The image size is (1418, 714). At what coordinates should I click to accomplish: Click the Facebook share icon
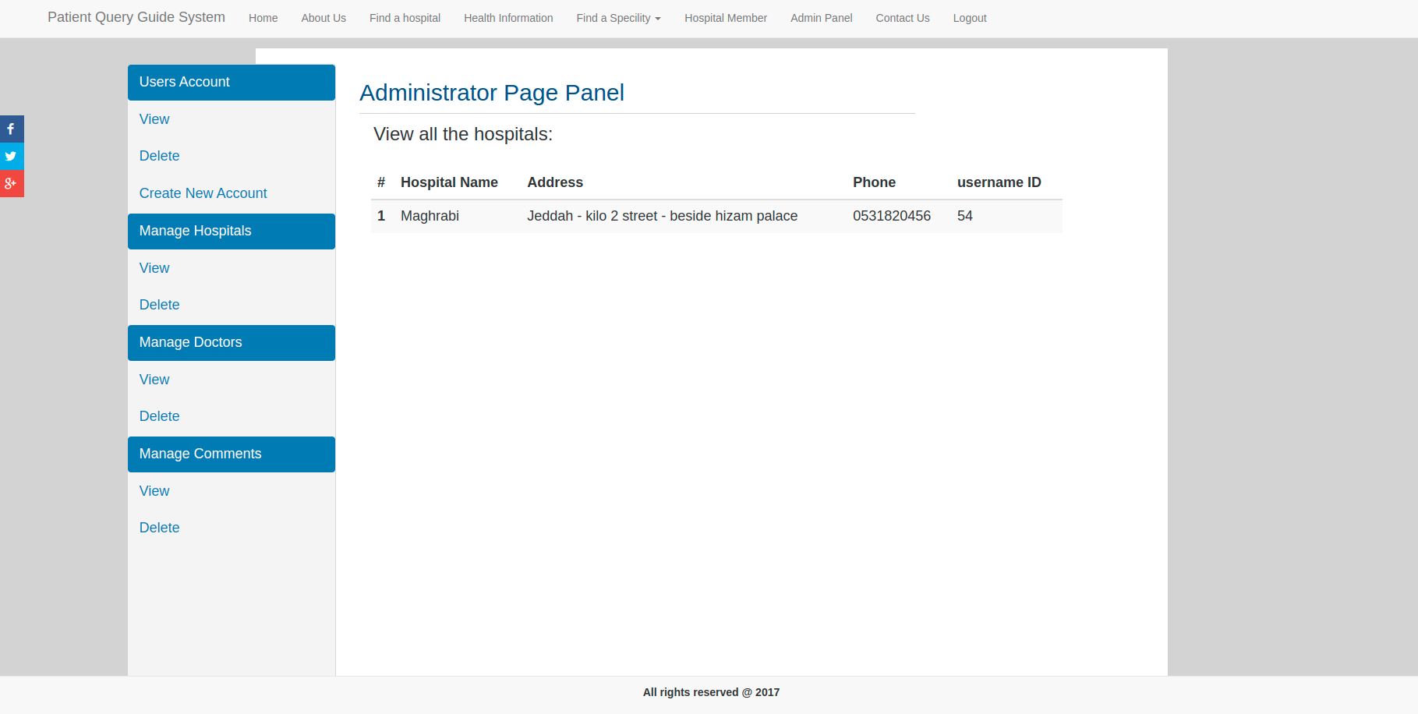11,129
